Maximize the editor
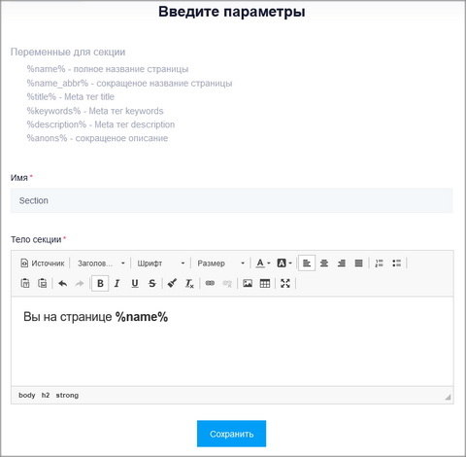The height and width of the screenshot is (457, 466). point(285,283)
